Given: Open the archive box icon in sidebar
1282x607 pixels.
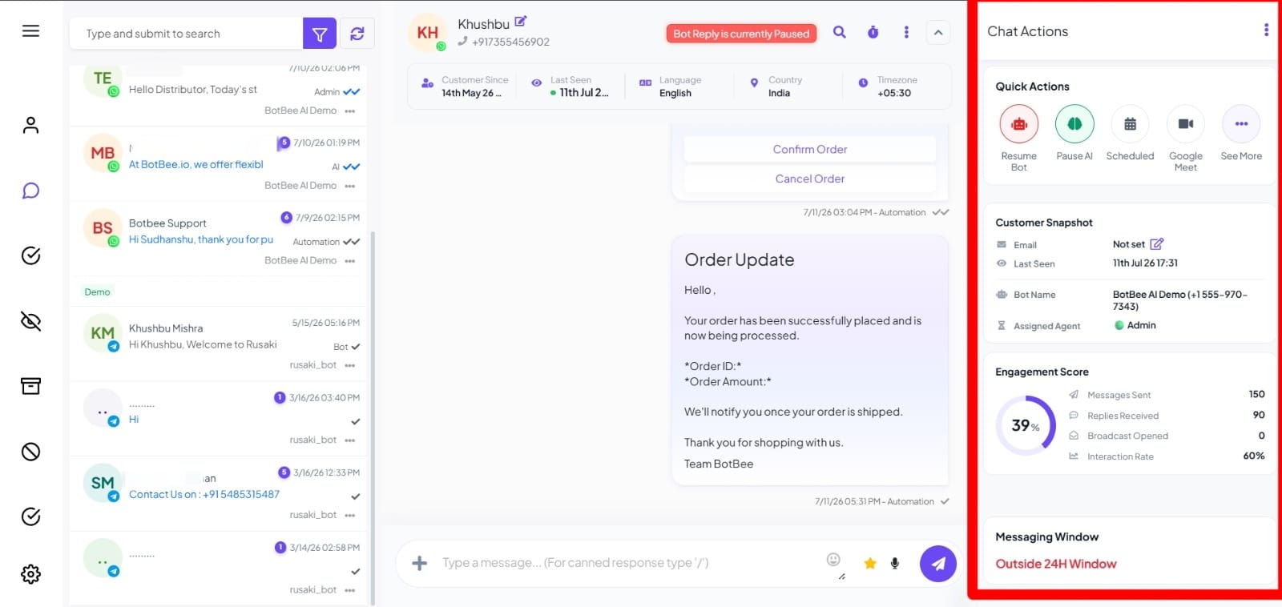Looking at the screenshot, I should (x=30, y=386).
